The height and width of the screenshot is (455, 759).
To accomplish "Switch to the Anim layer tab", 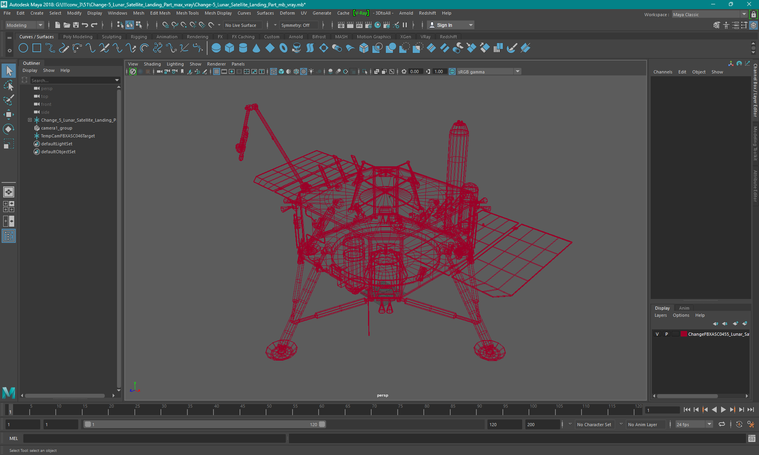I will tap(684, 308).
